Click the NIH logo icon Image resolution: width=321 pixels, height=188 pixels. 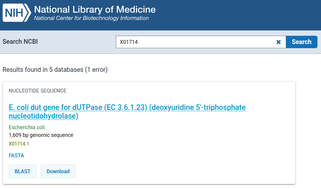(17, 13)
